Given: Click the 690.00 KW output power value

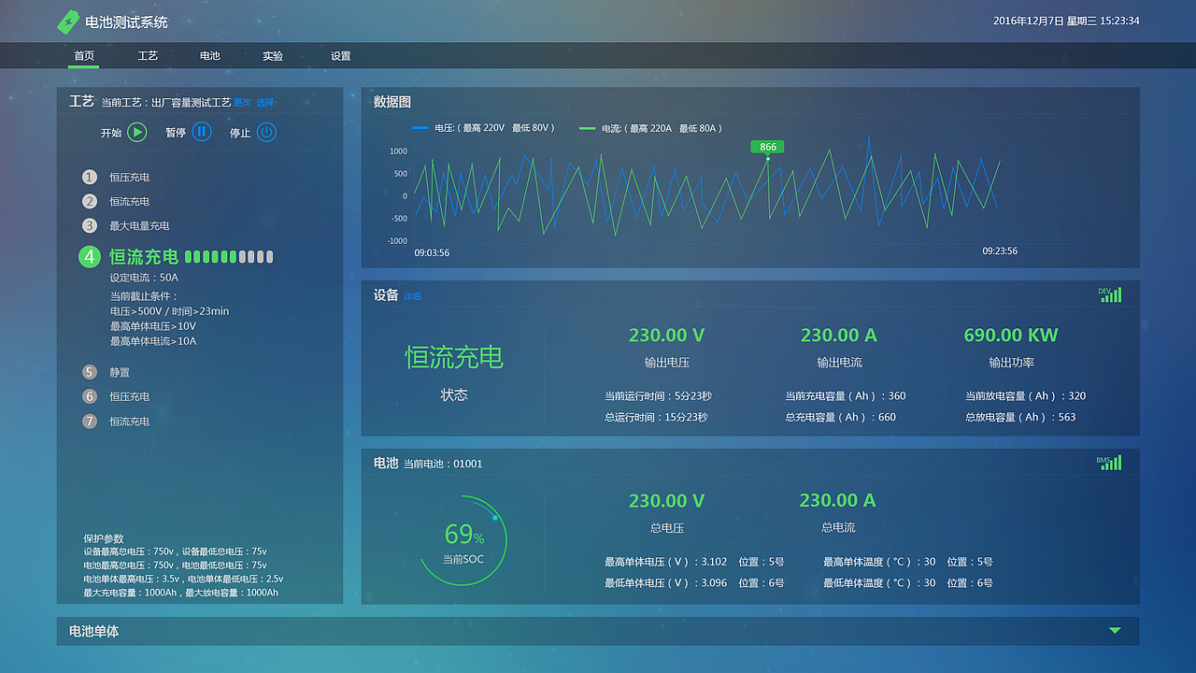Looking at the screenshot, I should [1011, 335].
